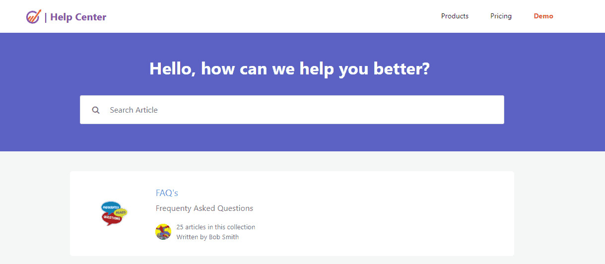Click the search magnifier icon
Viewport: 605px width, 264px height.
pos(96,110)
